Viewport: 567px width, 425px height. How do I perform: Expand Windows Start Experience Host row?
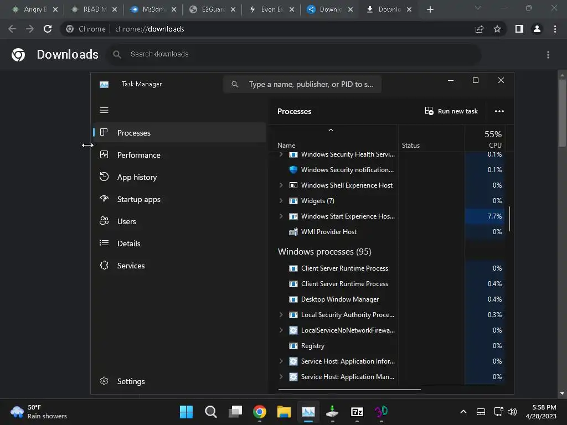[281, 216]
